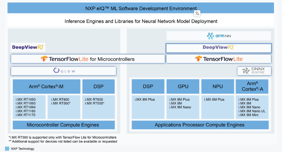282x152 pixels.
Task: Select the GPU block
Action: pyautogui.click(x=183, y=87)
